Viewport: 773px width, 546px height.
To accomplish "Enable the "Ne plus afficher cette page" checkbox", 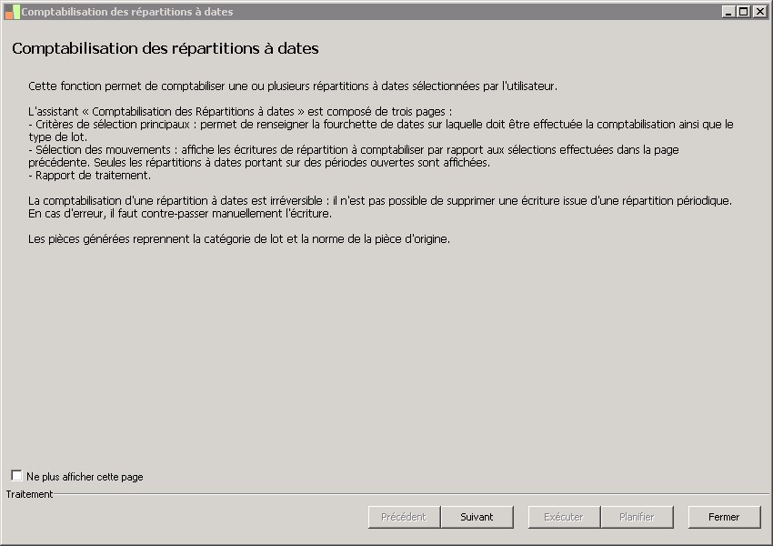I will pos(16,475).
